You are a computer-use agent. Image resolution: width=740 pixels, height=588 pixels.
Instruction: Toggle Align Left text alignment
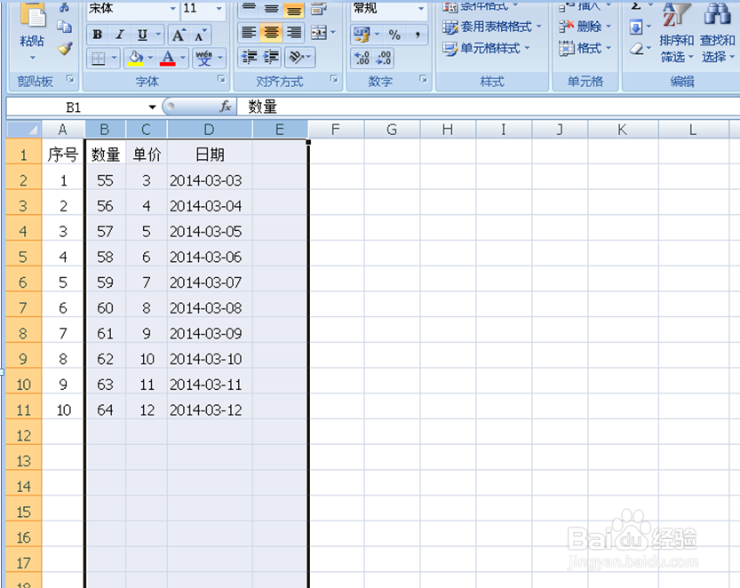(249, 33)
